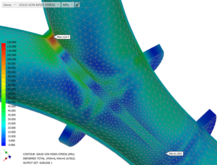This screenshot has width=217, height=165.
Task: Click the green legend band near 50.000
Action: point(4,102)
